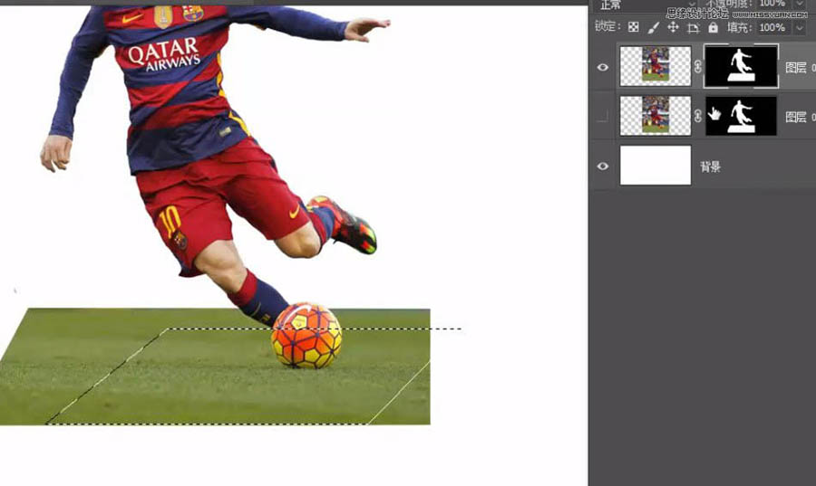
Task: Click the lock all padlock icon
Action: tap(713, 27)
